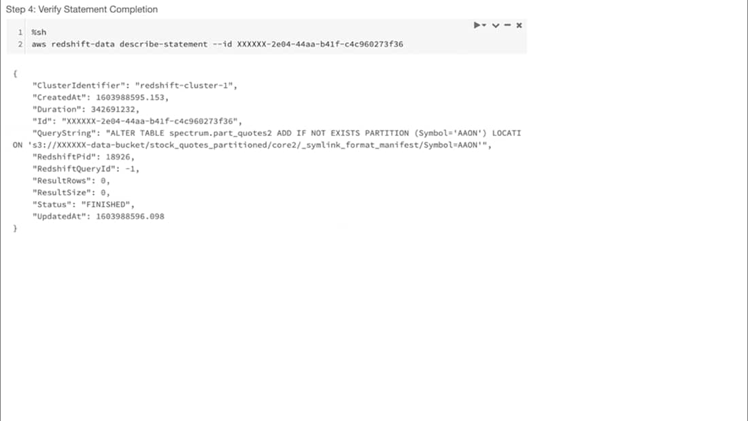Minimize the notebook cell
748x421 pixels.
[507, 25]
